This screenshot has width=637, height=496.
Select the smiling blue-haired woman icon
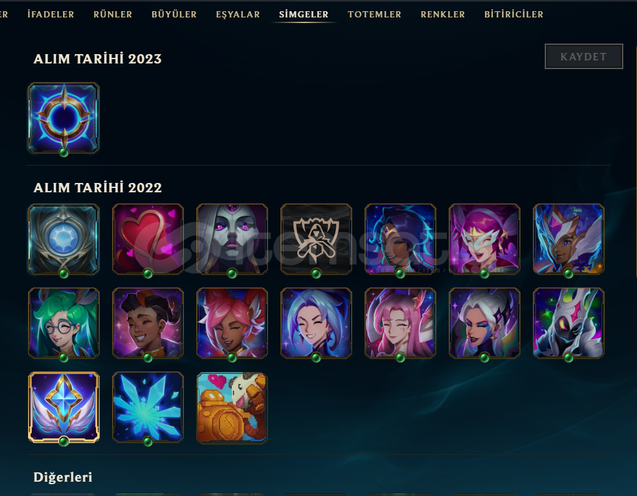click(x=316, y=323)
